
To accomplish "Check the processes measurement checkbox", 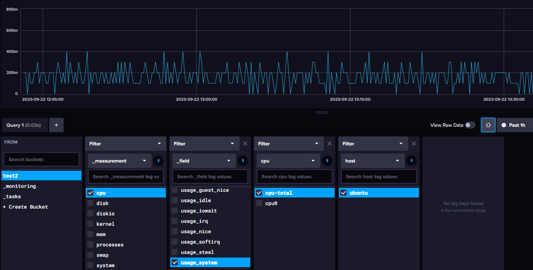I will [x=90, y=245].
